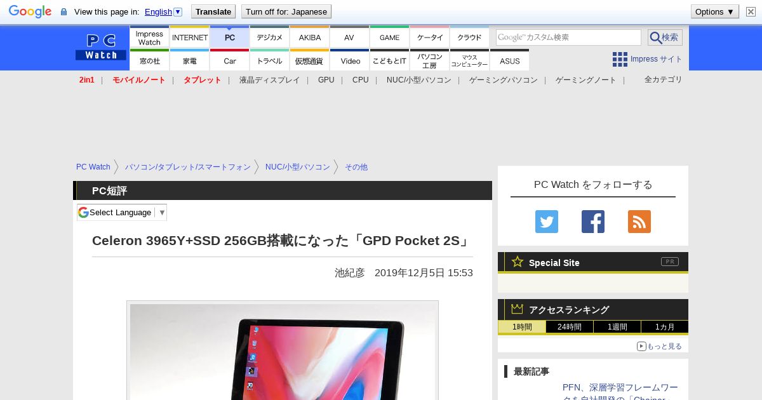Click the 全カテゴリ link
This screenshot has height=400, width=762.
pos(664,79)
